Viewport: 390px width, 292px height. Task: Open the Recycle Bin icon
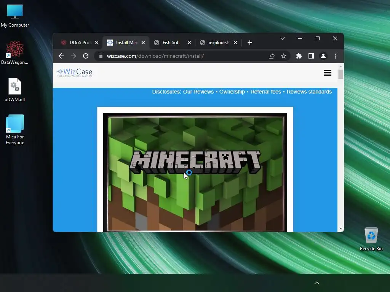(x=371, y=239)
